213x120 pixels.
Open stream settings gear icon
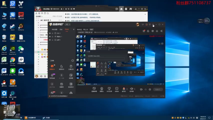coord(150,89)
